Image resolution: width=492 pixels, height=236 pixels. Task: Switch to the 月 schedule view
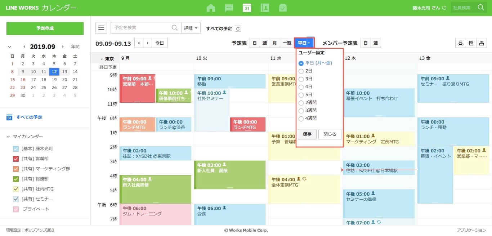[x=275, y=43]
